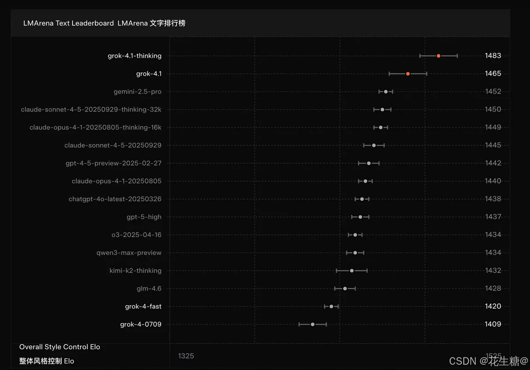Screen dimensions: 530x370
Task: Click the kimi-k2-thinking data point
Action: click(x=352, y=271)
